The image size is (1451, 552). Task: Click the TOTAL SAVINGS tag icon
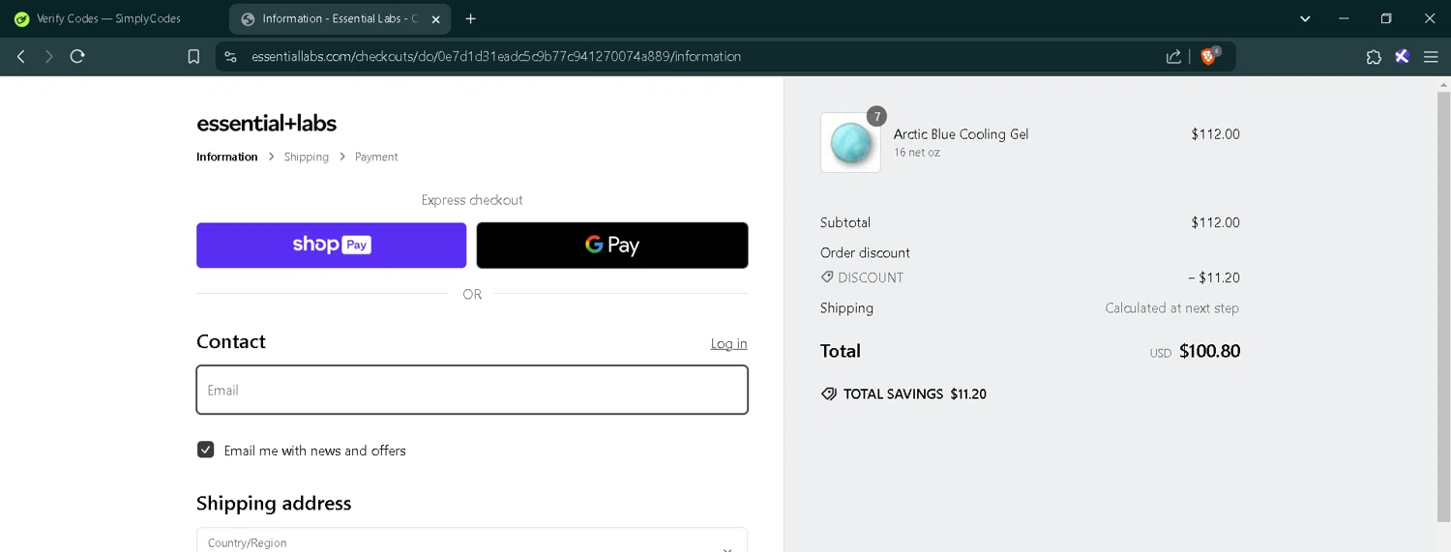pos(828,394)
